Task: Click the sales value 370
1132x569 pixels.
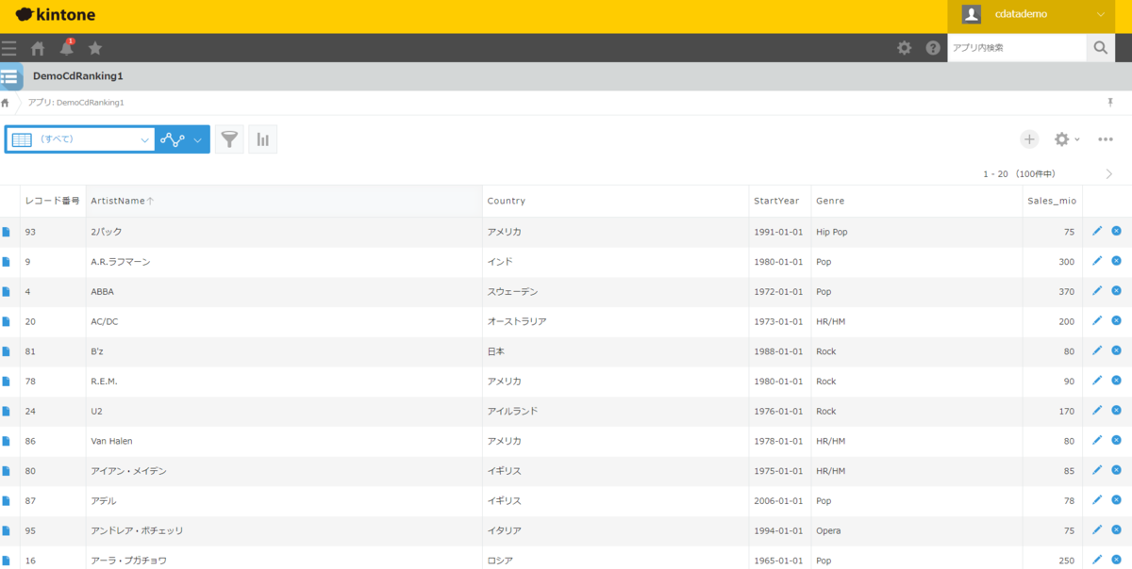Action: (x=1066, y=292)
